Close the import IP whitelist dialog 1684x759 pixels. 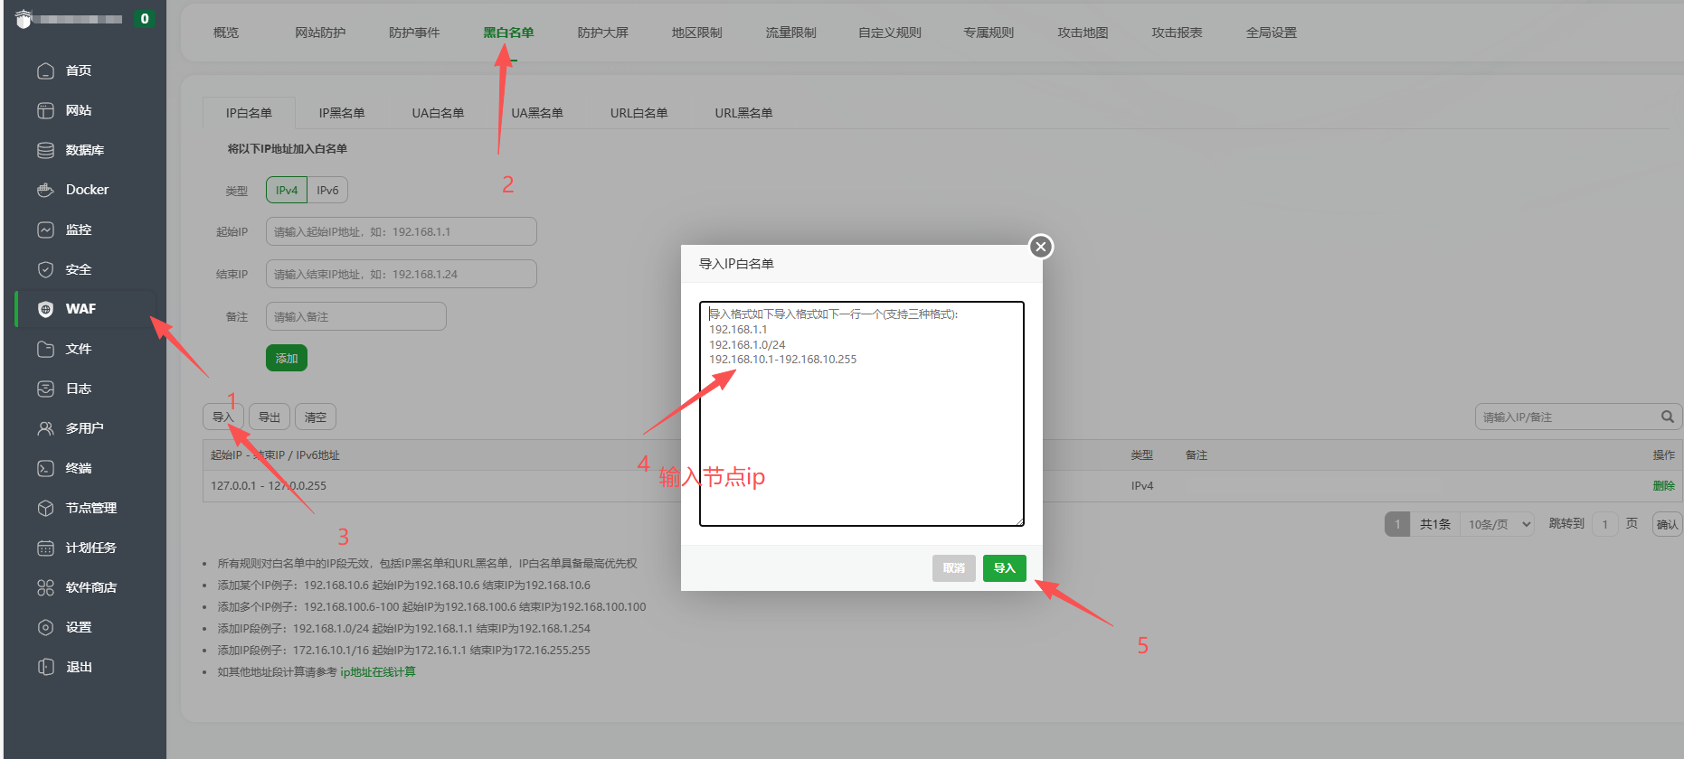tap(1041, 247)
